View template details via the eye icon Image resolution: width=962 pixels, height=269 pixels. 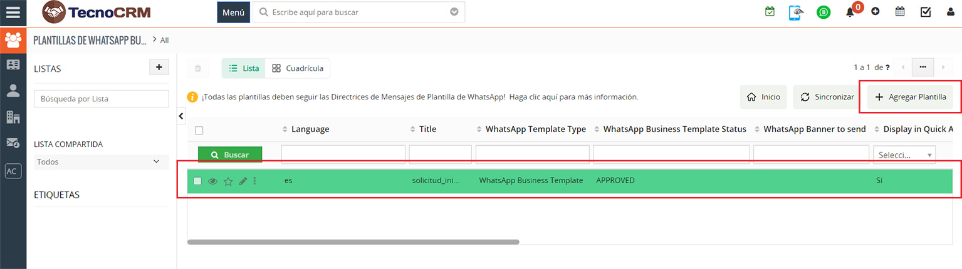coord(213,181)
